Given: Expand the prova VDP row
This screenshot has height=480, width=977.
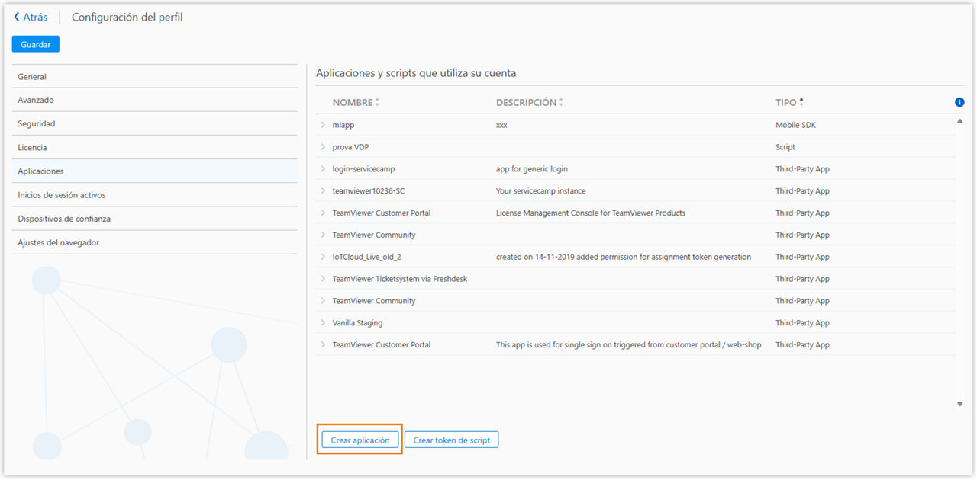Looking at the screenshot, I should pos(323,147).
